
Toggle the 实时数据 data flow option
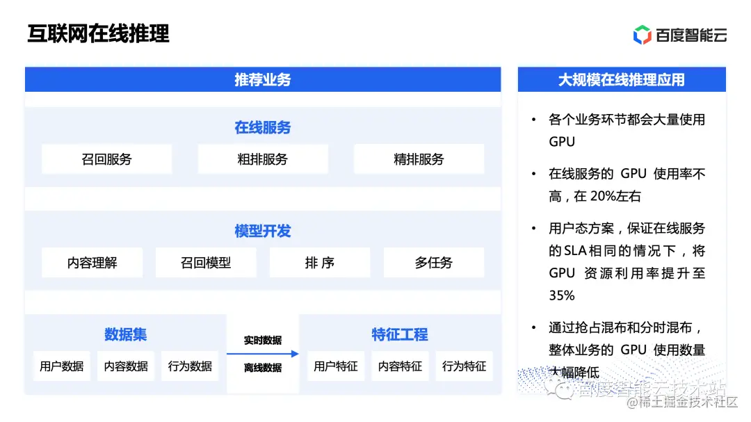coord(262,340)
